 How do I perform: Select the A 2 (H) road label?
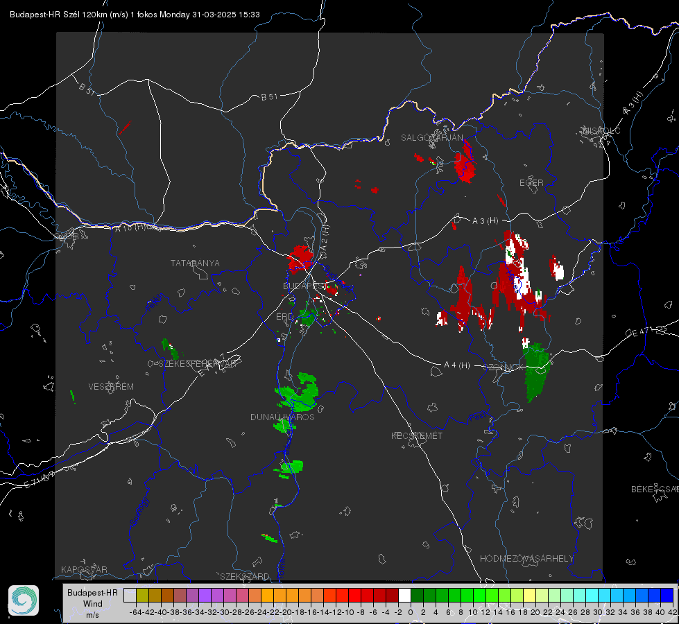325,237
